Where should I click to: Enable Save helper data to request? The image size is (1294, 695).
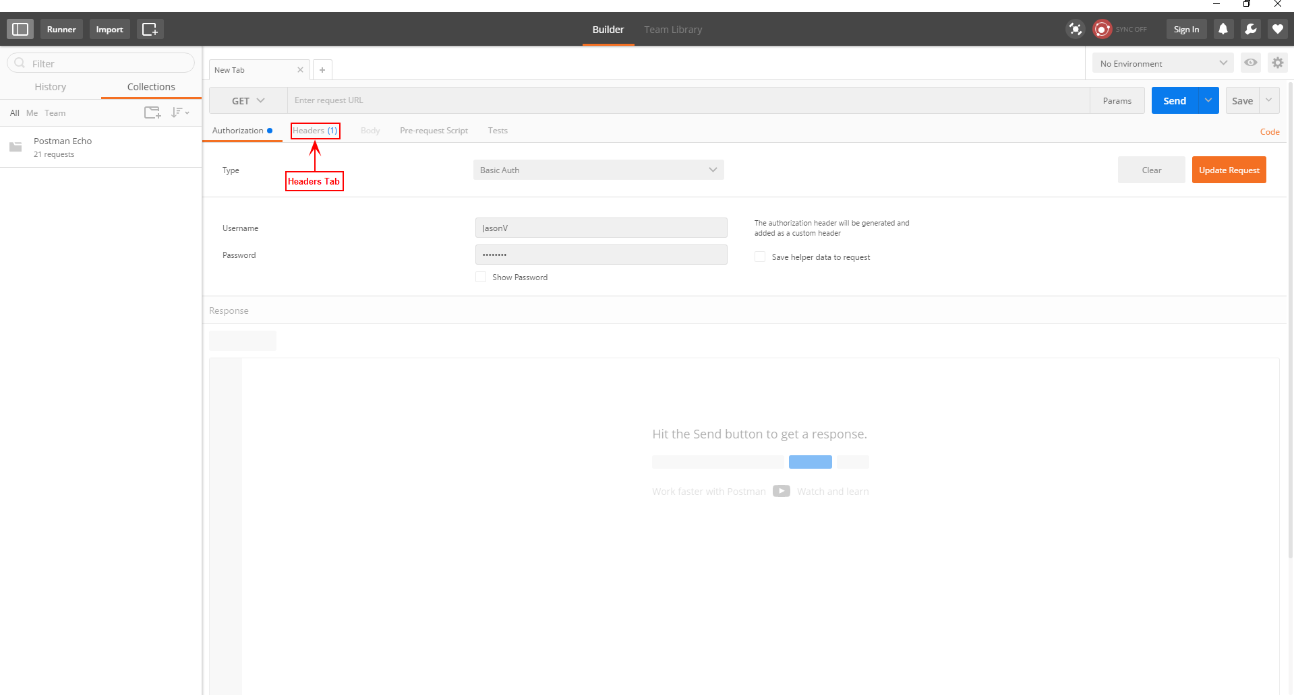pos(760,257)
